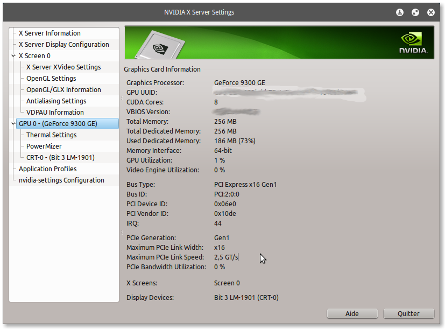Click the X Screens value Screen 0

tap(227, 283)
